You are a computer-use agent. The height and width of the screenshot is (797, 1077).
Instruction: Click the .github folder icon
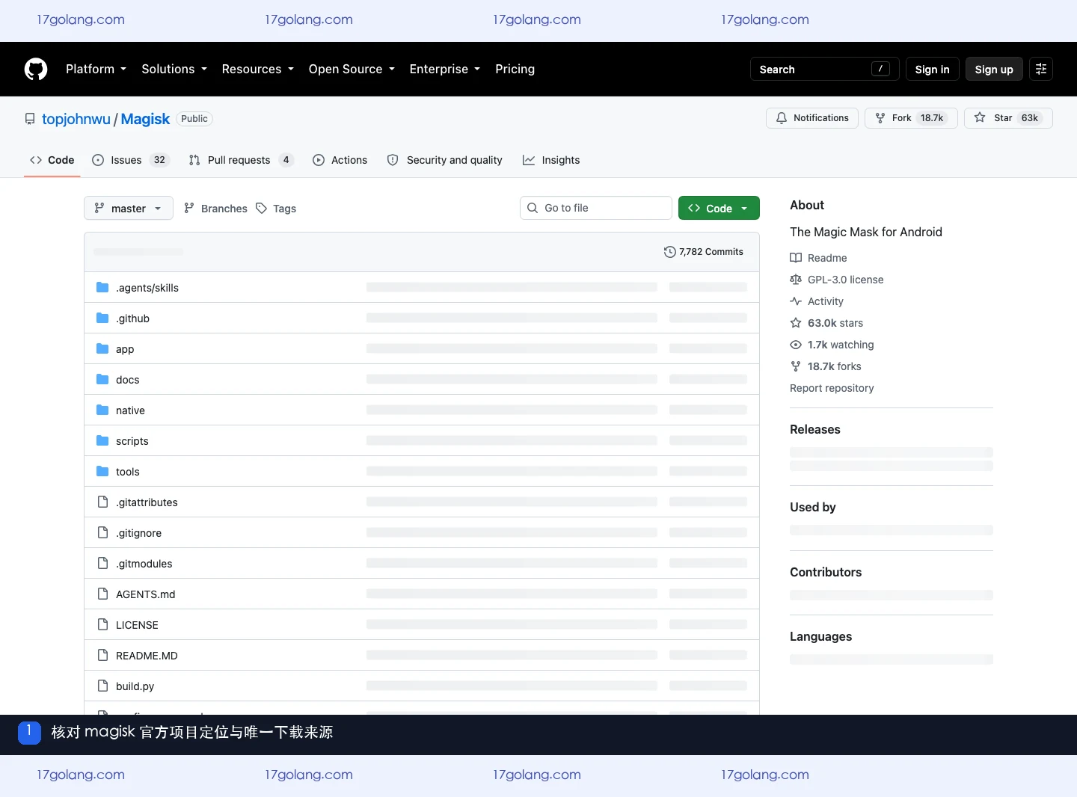click(102, 318)
